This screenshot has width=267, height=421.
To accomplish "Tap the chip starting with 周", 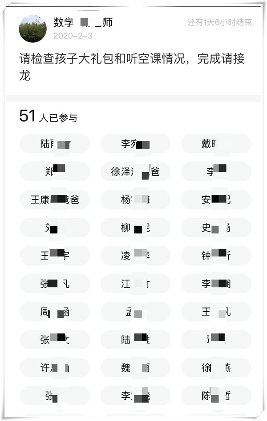I will pos(55,312).
